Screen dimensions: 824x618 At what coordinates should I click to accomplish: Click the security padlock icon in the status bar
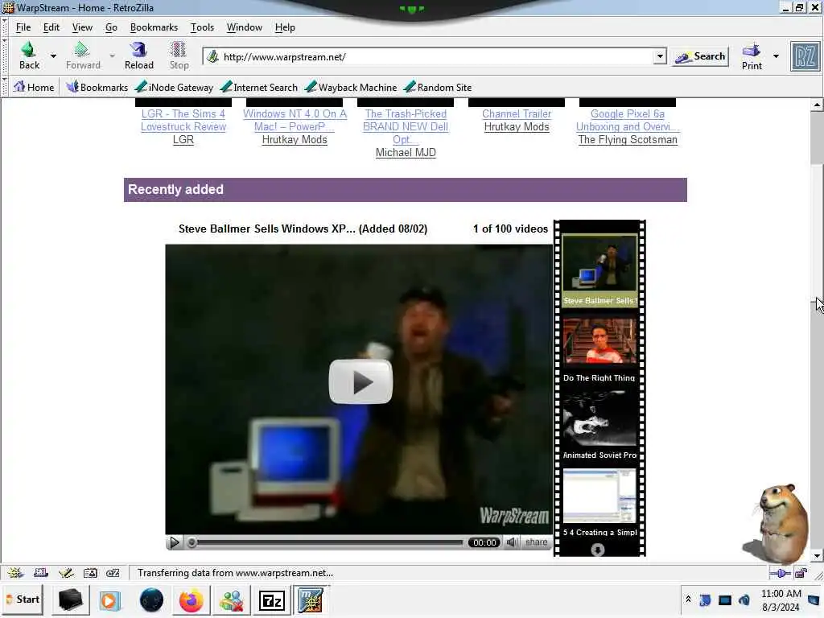tap(801, 573)
